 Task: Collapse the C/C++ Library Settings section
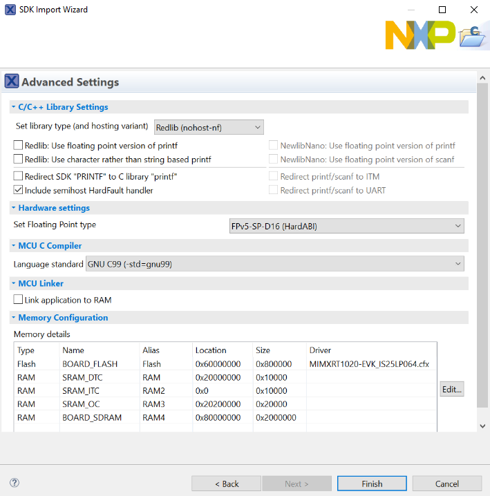[13, 108]
